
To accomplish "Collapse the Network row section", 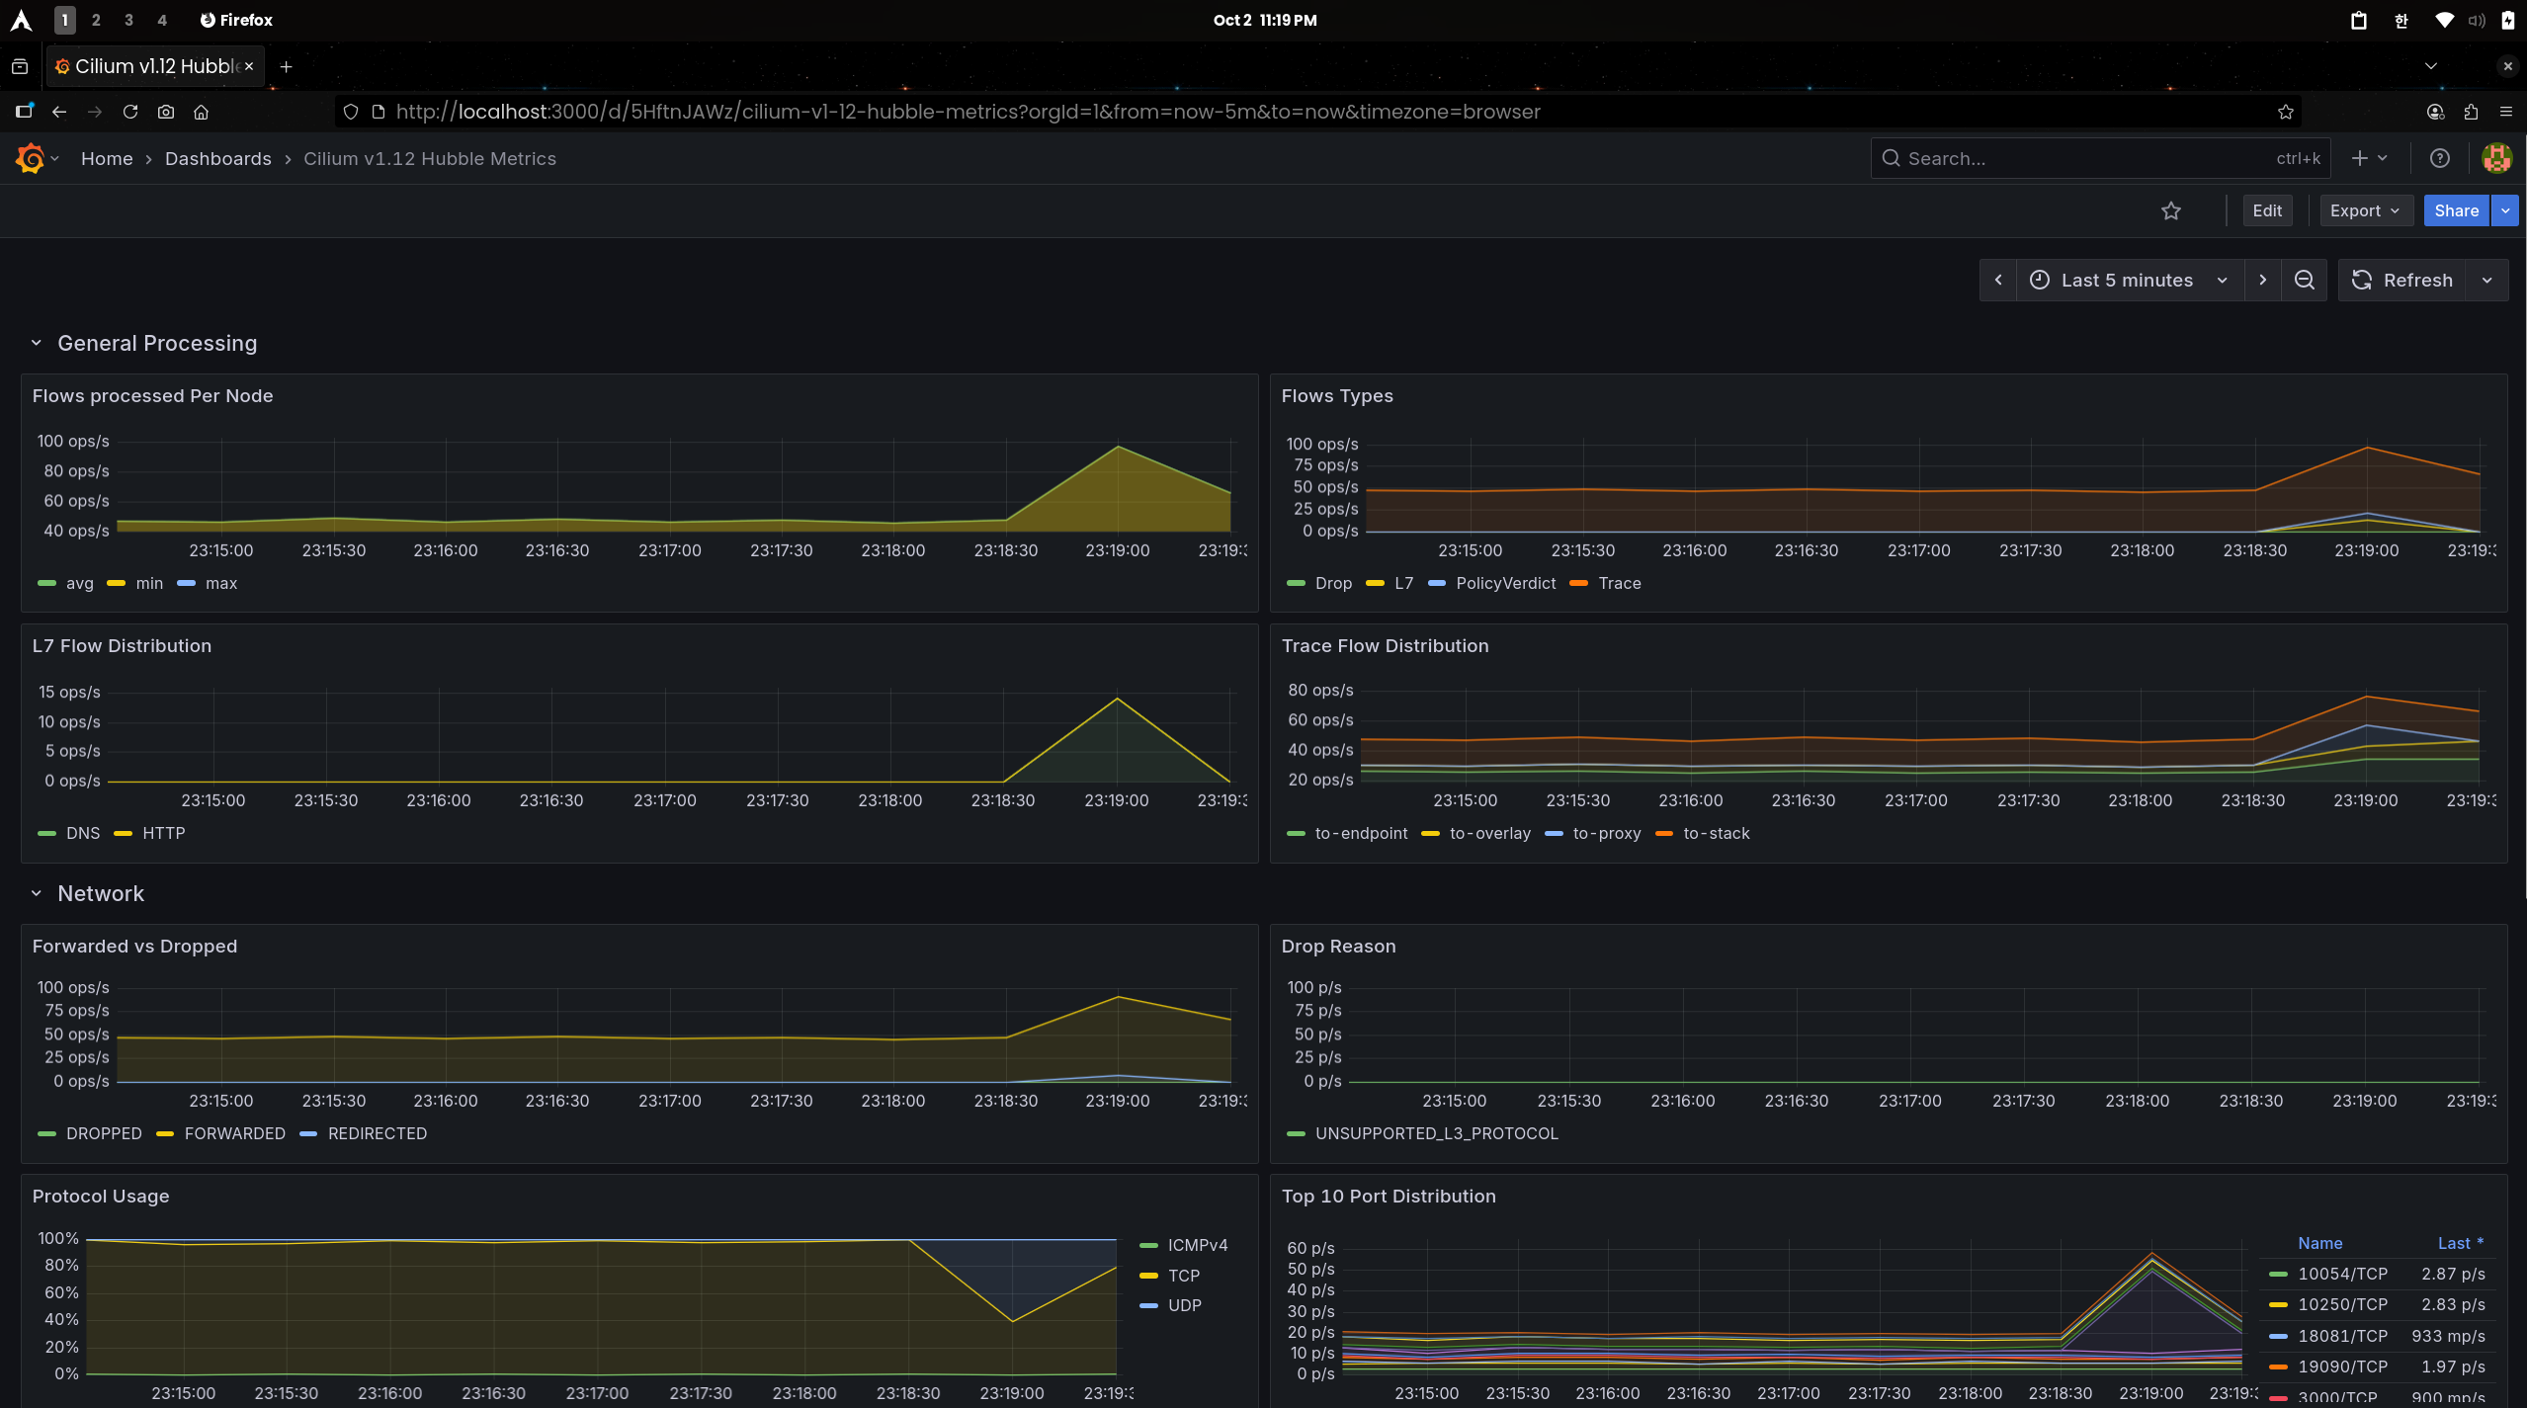I will click(37, 893).
